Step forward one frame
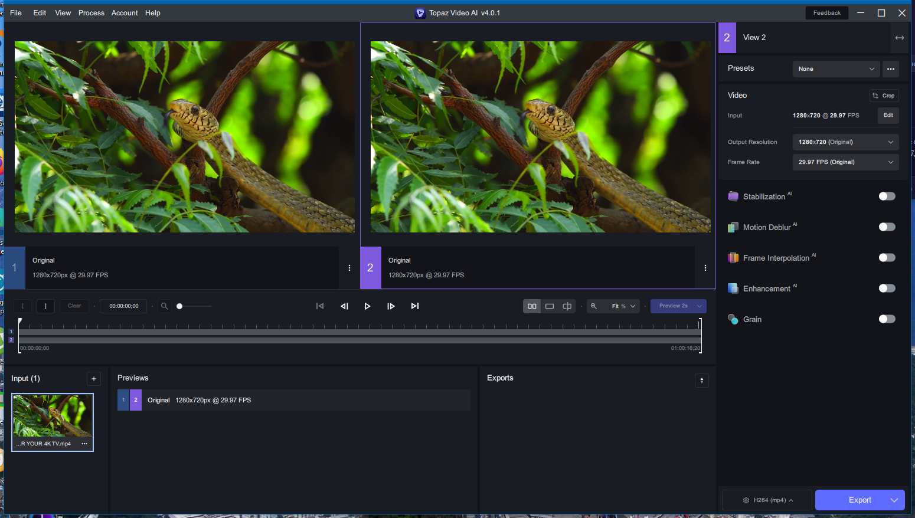 (x=391, y=306)
